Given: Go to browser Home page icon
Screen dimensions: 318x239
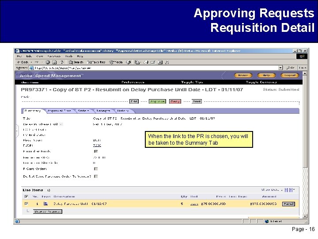Looking at the screenshot, I should (x=62, y=62).
